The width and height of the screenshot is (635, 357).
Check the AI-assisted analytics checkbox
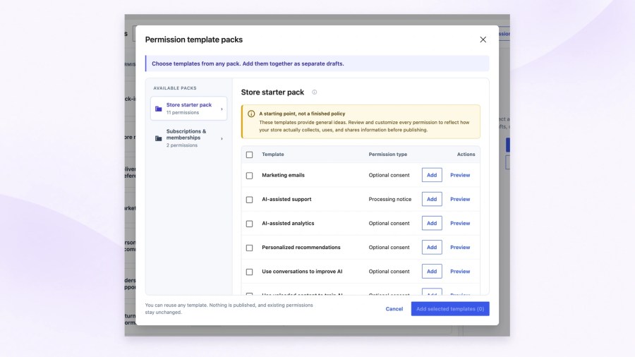(x=250, y=224)
